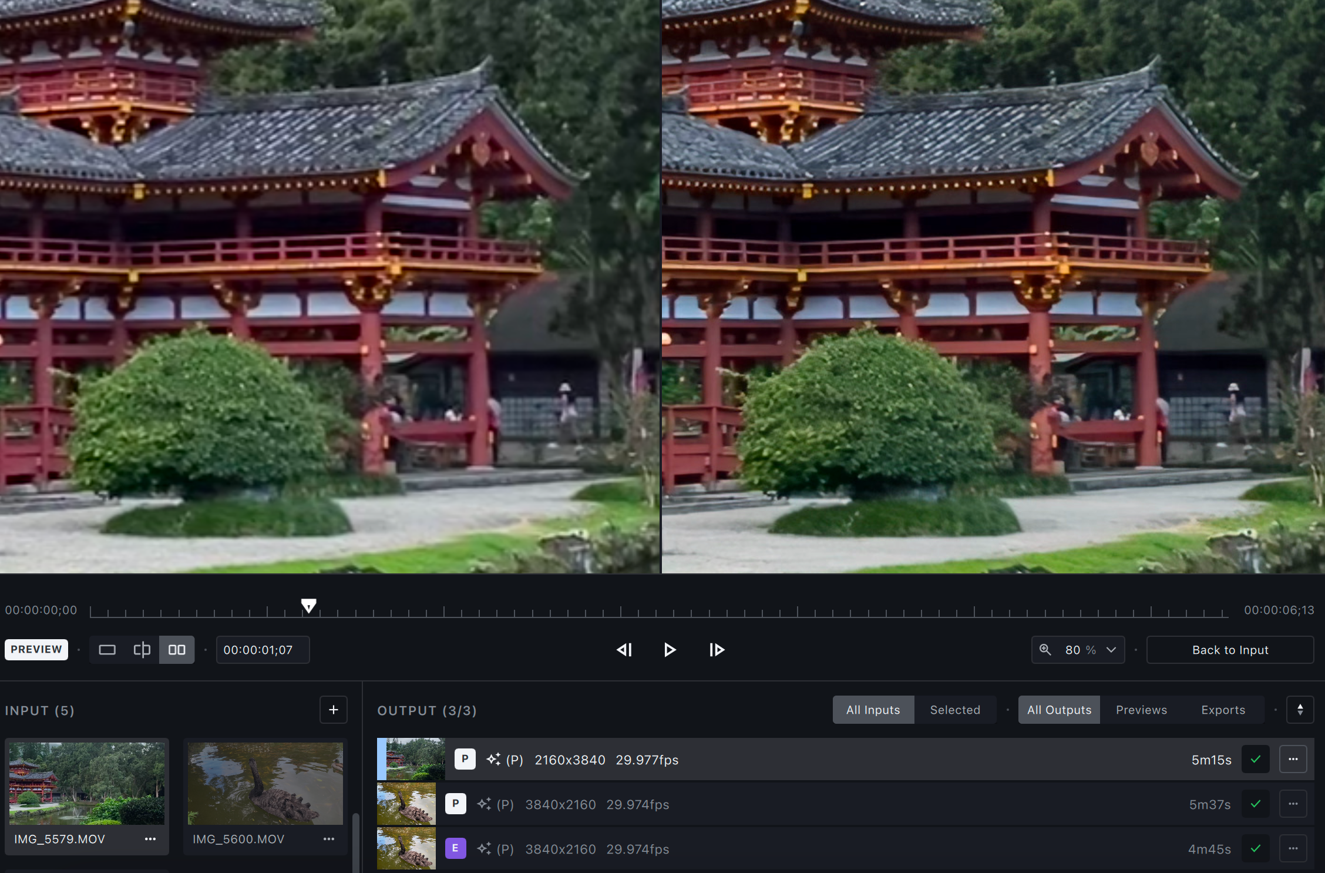This screenshot has height=873, width=1325.
Task: Add new input with plus icon
Action: pos(333,710)
